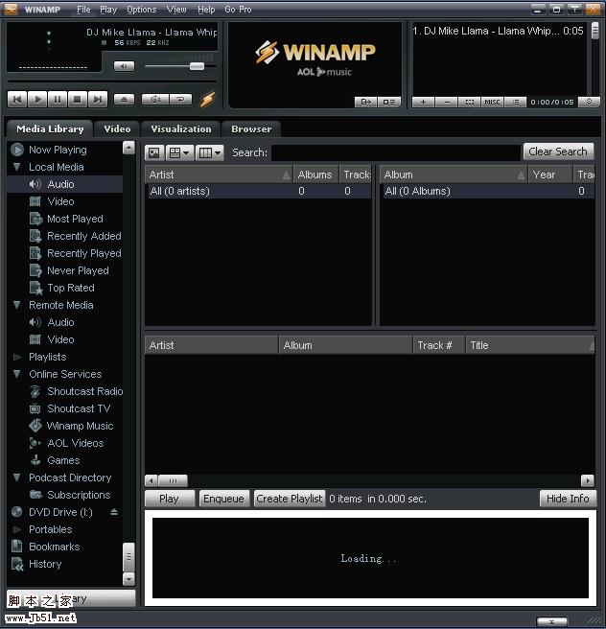Open podcast Subscriptions

(x=79, y=495)
